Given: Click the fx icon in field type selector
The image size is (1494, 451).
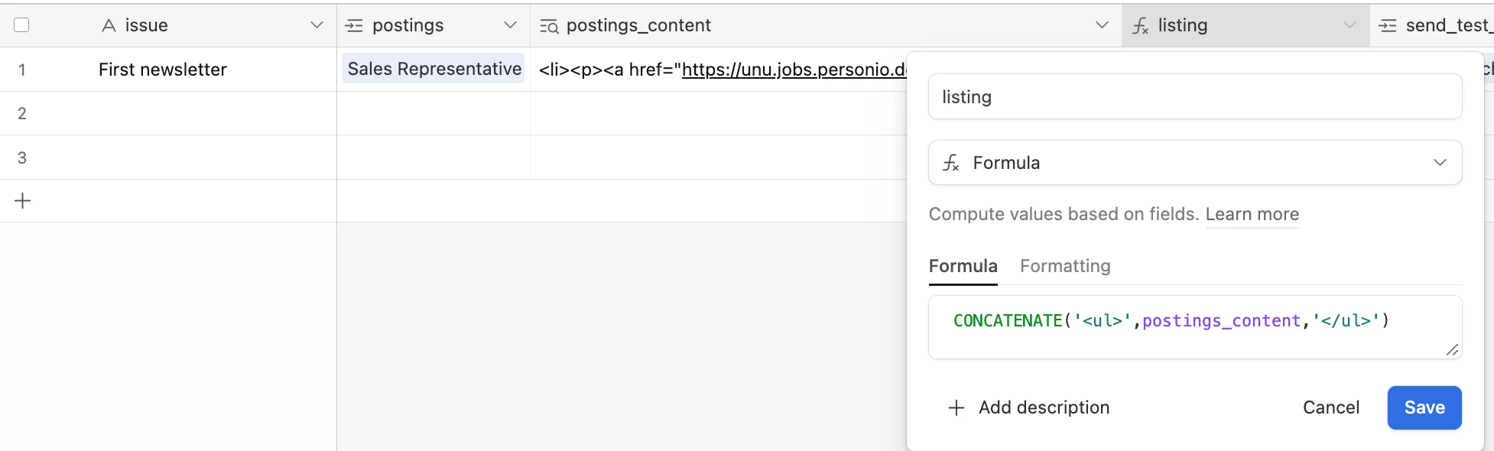Looking at the screenshot, I should click(x=950, y=163).
